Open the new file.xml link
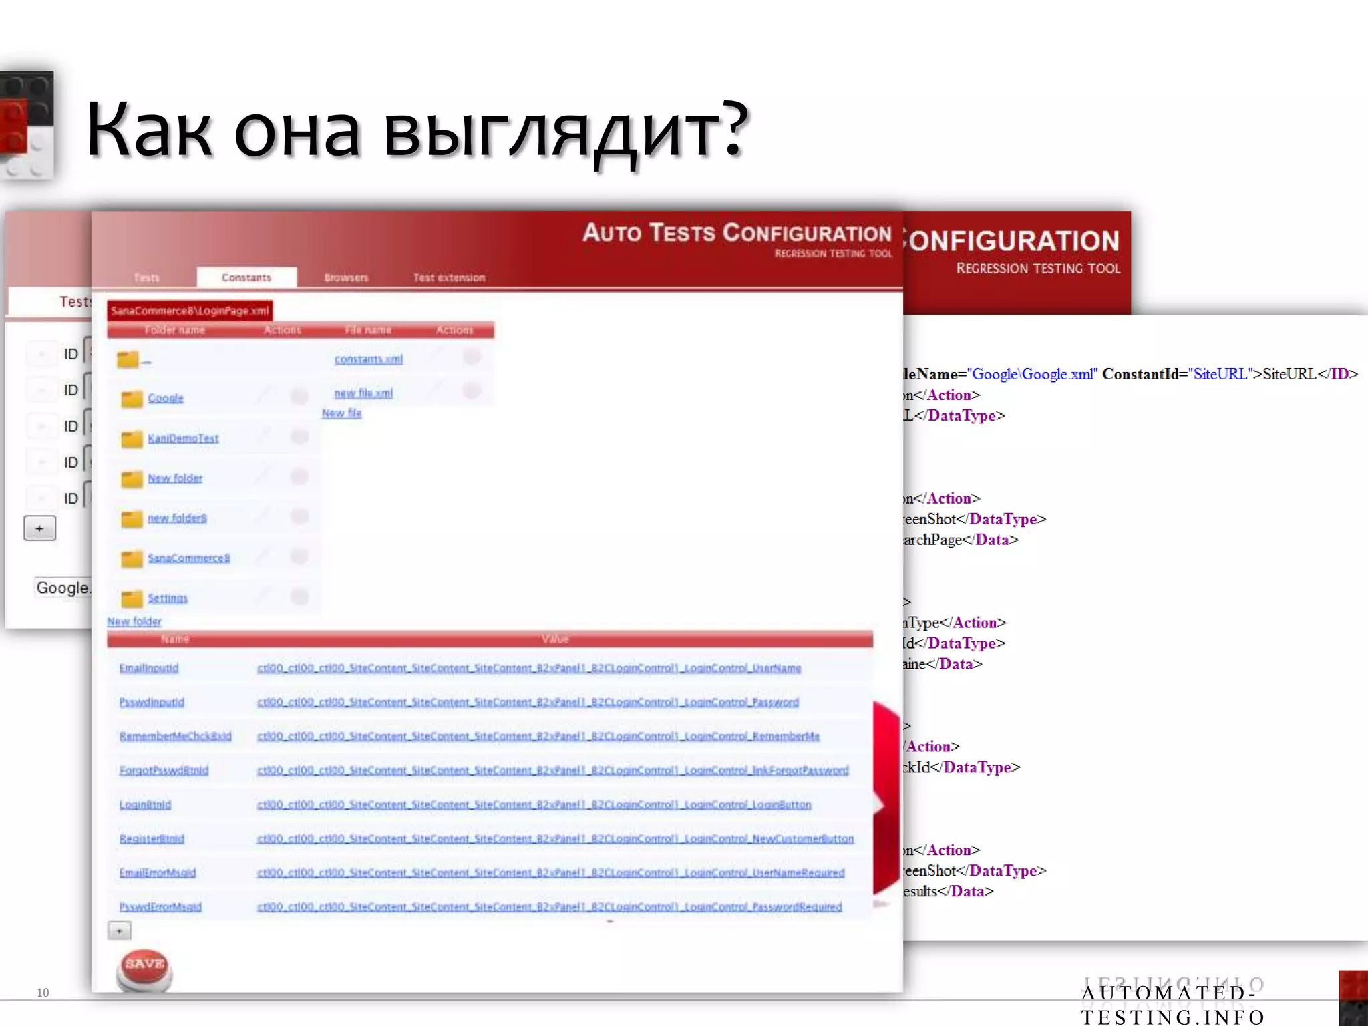 pos(363,393)
